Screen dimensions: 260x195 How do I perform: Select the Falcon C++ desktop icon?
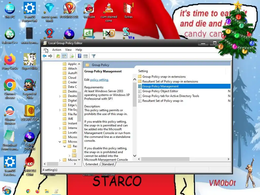10,36
